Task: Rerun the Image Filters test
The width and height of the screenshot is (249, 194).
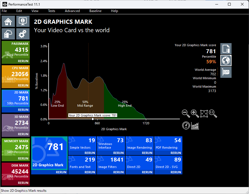Action: (118, 172)
